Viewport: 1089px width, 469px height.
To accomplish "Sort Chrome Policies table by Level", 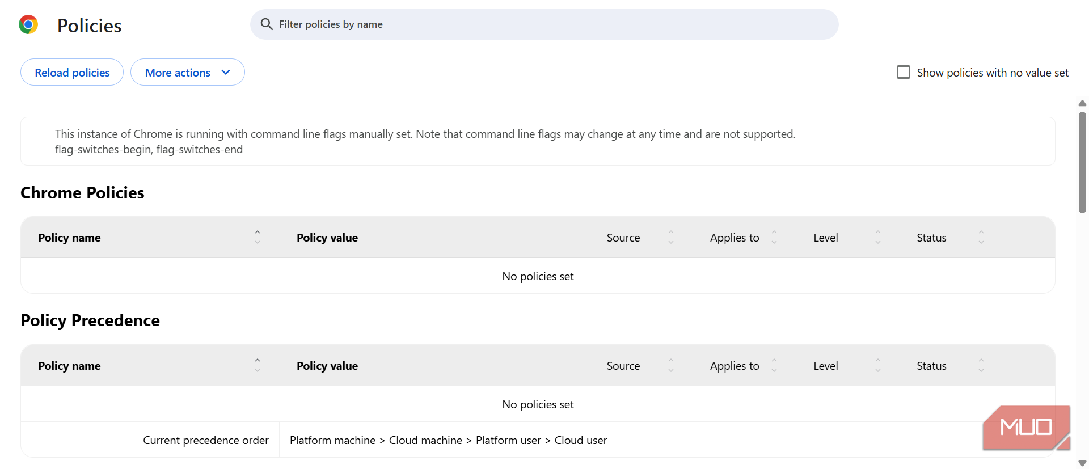I will (x=878, y=237).
